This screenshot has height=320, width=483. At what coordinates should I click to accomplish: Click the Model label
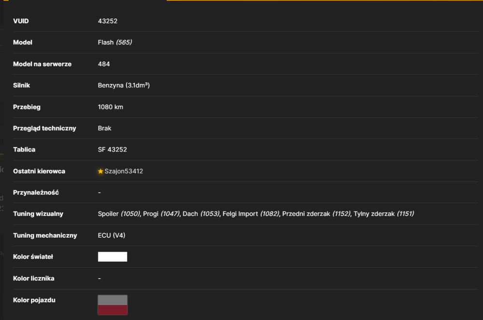(23, 42)
